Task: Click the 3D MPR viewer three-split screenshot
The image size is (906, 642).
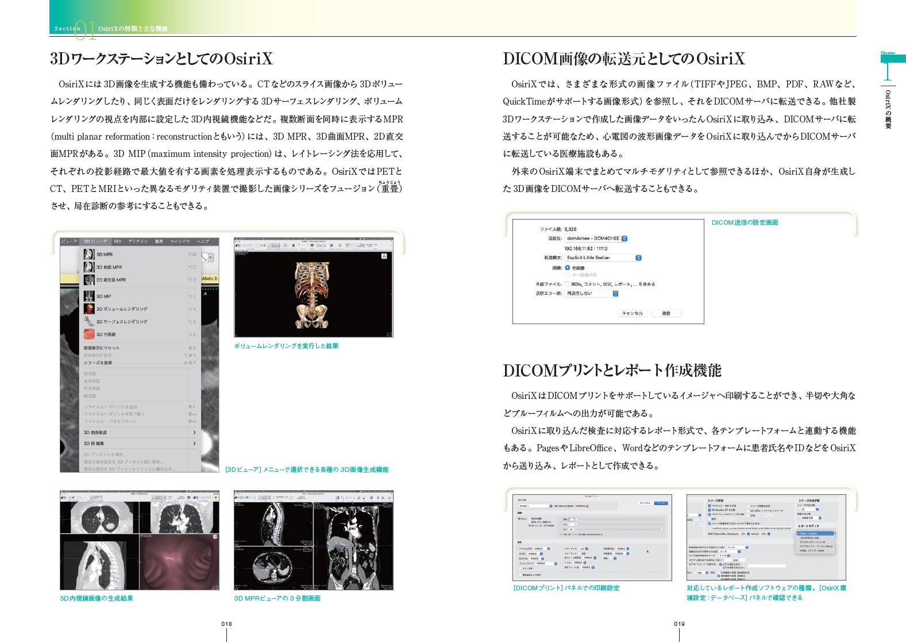Action: point(314,540)
